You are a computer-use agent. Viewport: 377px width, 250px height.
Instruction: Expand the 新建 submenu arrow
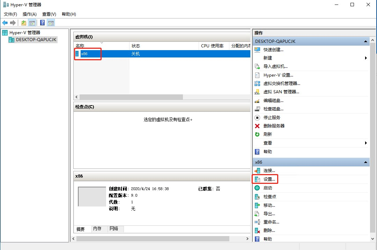(366, 58)
